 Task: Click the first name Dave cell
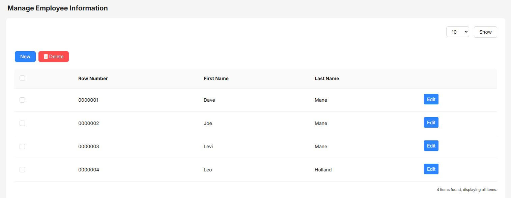pos(209,100)
